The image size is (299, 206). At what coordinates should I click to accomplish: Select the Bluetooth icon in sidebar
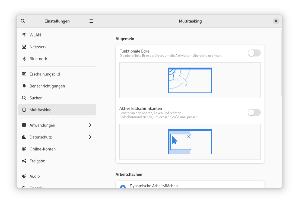pyautogui.click(x=24, y=59)
